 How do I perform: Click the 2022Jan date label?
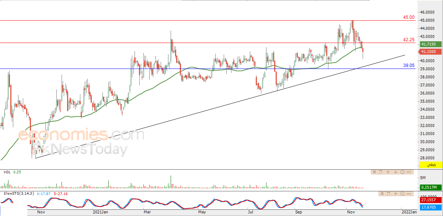point(409,212)
